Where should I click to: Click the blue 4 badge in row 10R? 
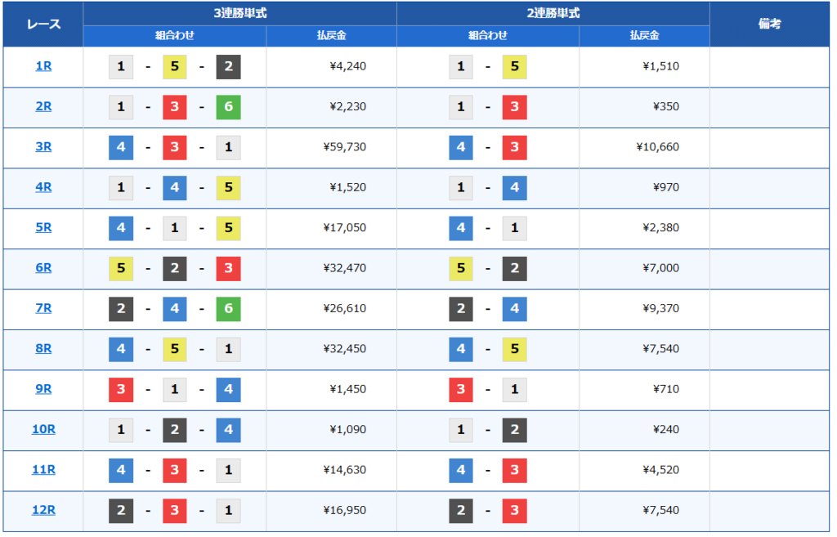coord(228,430)
